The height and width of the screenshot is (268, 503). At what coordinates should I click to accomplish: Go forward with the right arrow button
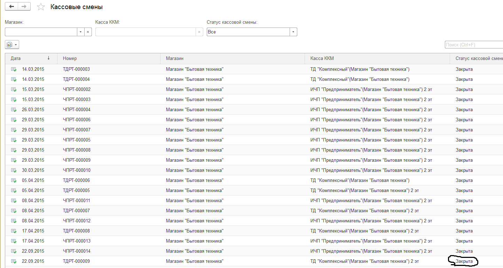[24, 7]
